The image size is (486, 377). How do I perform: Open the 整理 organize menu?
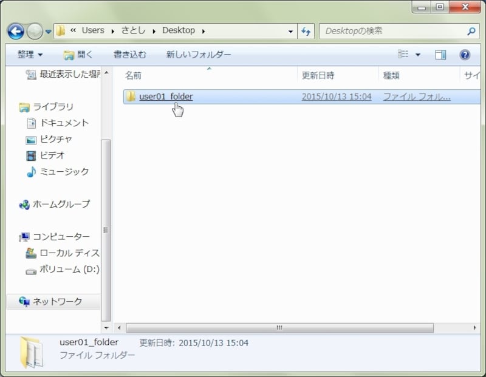pos(30,55)
